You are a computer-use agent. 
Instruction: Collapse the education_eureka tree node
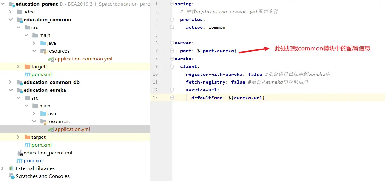10,90
